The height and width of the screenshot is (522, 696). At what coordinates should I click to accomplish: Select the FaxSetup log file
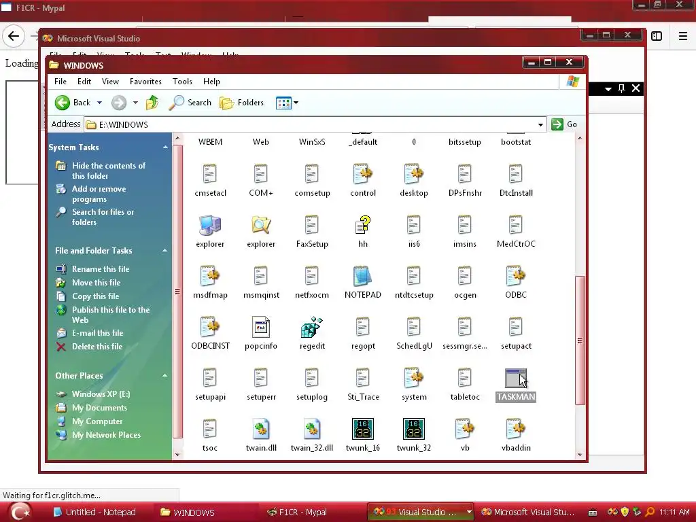pyautogui.click(x=311, y=225)
